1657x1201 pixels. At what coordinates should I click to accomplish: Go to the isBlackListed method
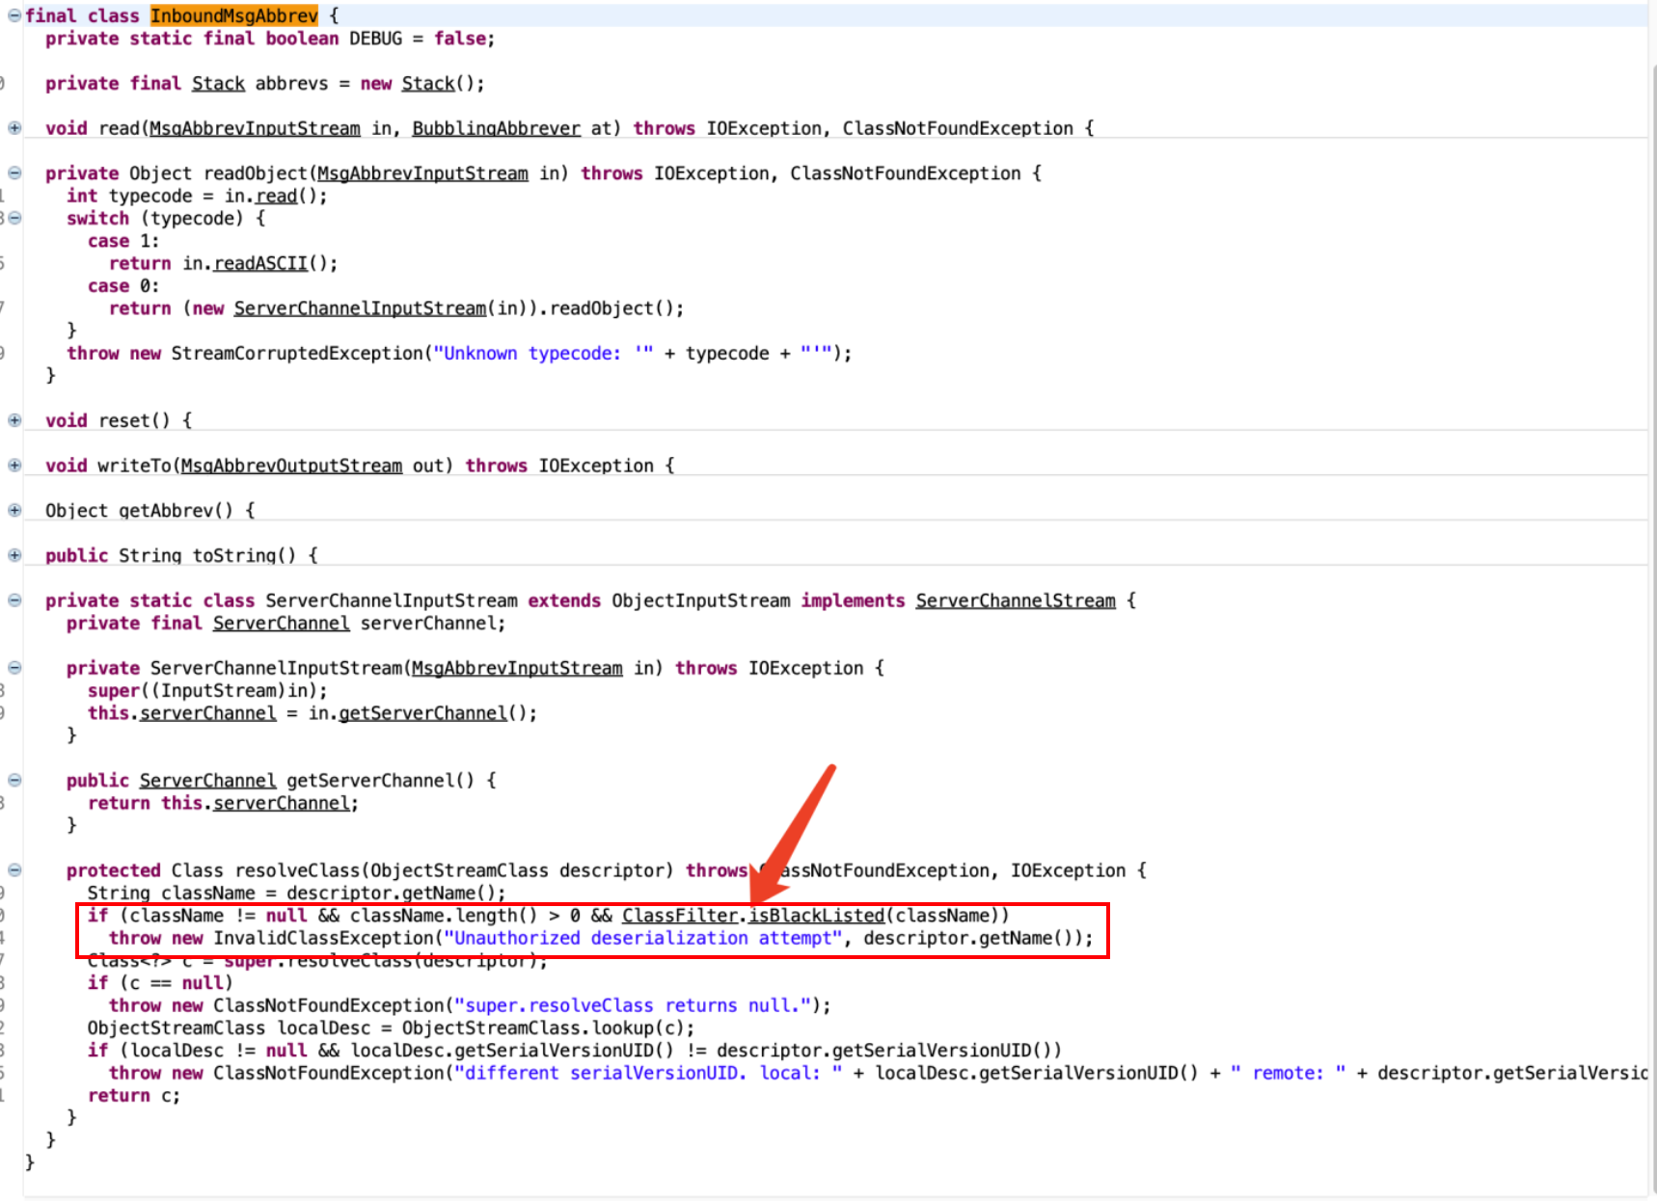[x=816, y=916]
